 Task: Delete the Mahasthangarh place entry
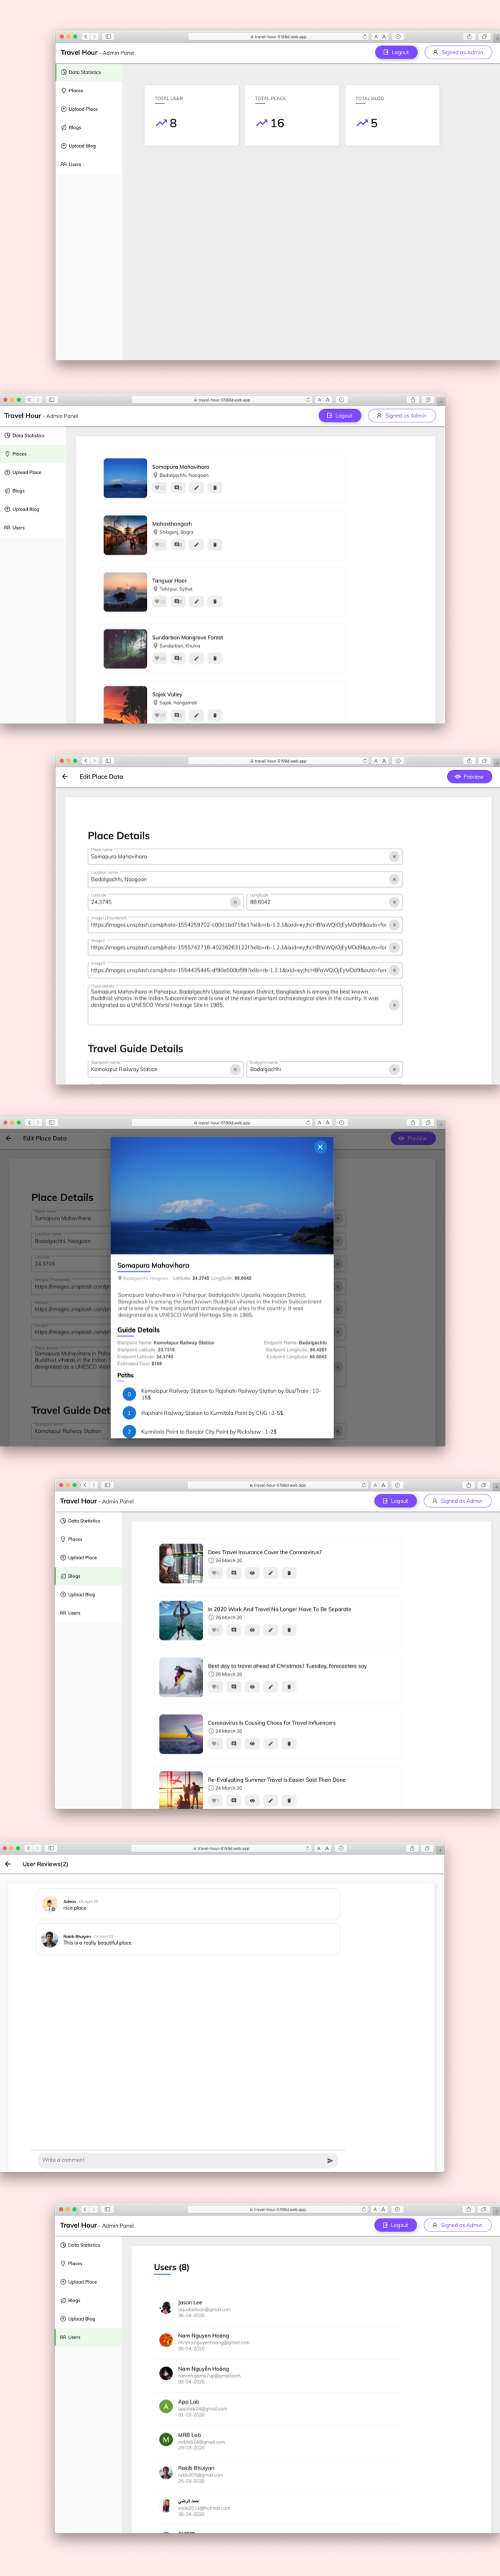[215, 545]
